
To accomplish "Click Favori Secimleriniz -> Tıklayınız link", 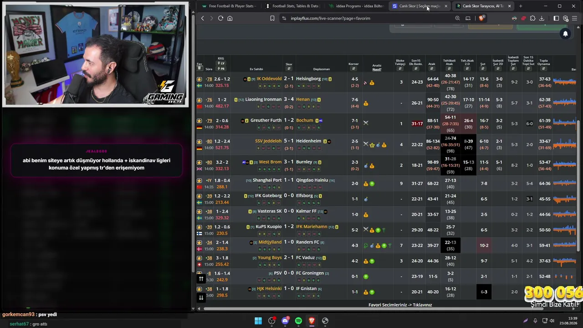I will (400, 305).
